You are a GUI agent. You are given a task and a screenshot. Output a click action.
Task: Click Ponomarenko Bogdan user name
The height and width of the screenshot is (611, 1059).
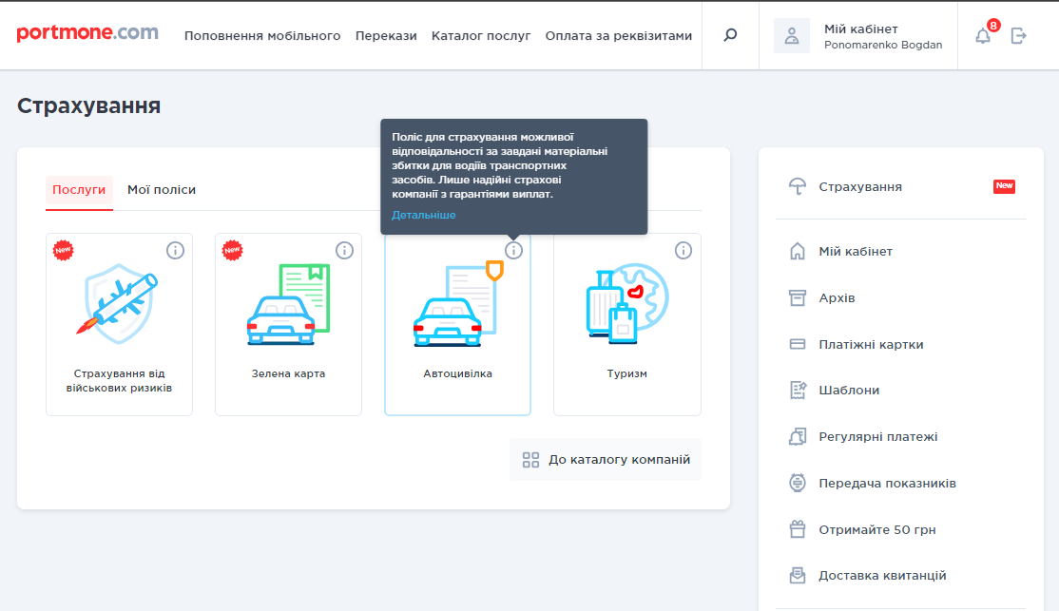click(883, 45)
